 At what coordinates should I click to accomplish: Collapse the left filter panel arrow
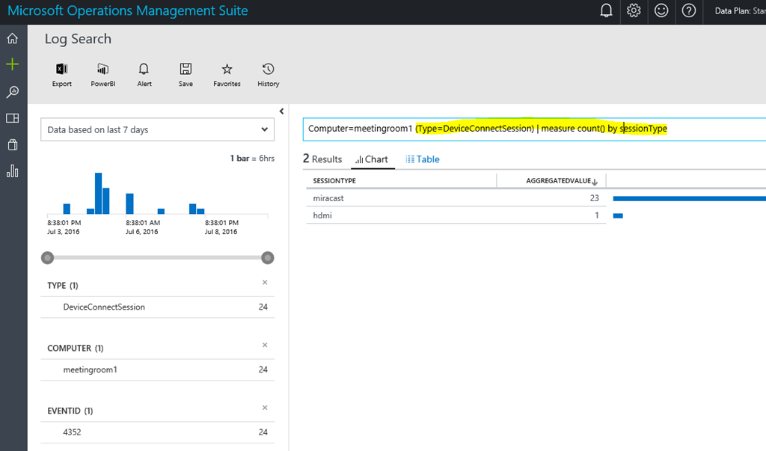click(282, 111)
